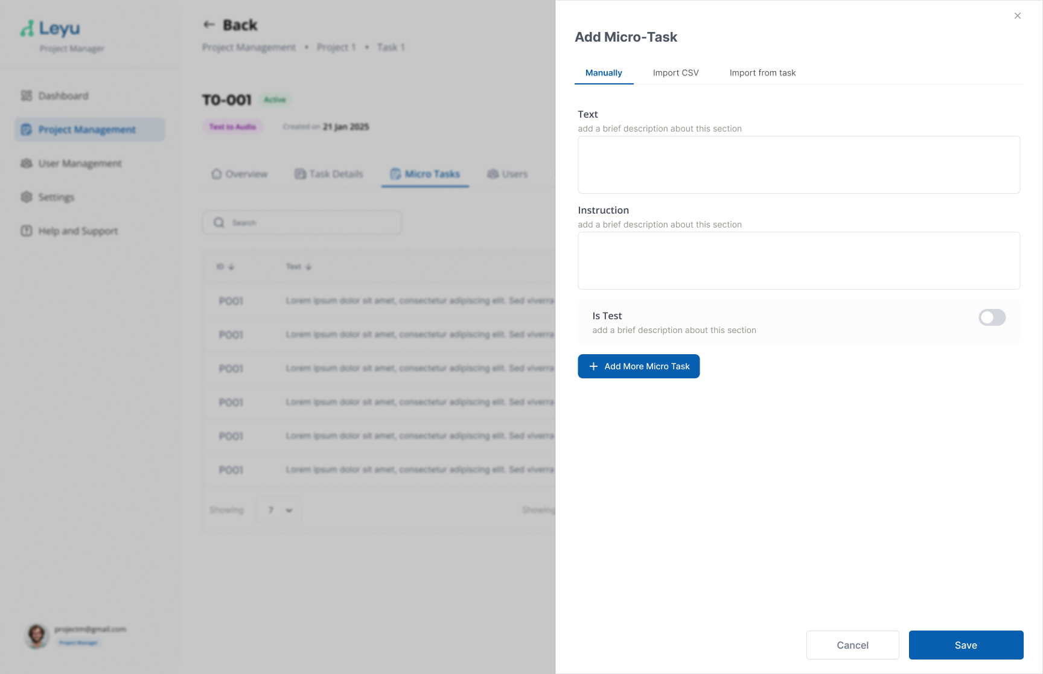Select the User Management icon

click(26, 163)
